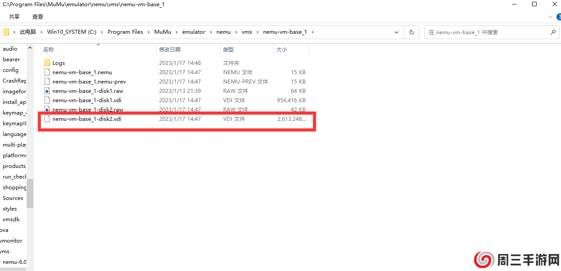Select the Sources folder in navigation pane

[x=13, y=198]
